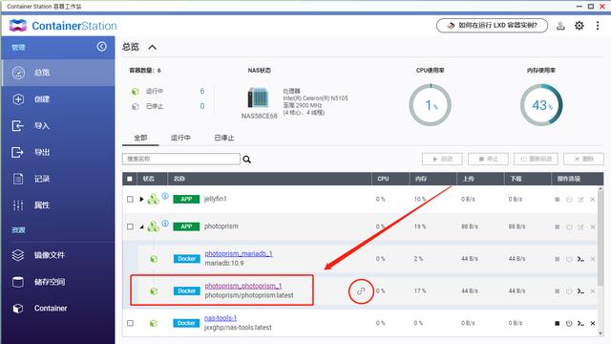The image size is (611, 344).
Task: Click the edit icon on jellyfin1 row
Action: 580,200
